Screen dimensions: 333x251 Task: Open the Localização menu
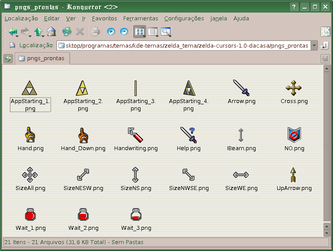click(x=21, y=19)
